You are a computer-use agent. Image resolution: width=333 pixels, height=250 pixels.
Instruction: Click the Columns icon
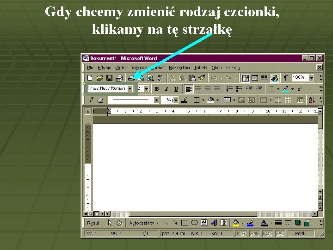click(264, 78)
